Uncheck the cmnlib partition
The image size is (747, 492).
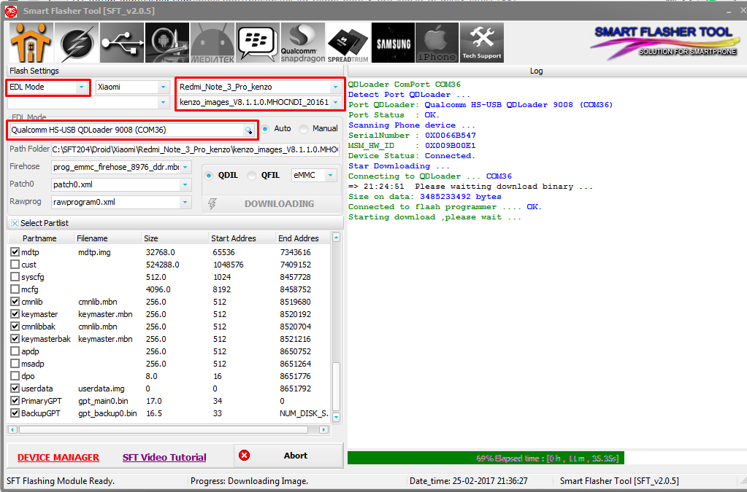click(15, 301)
